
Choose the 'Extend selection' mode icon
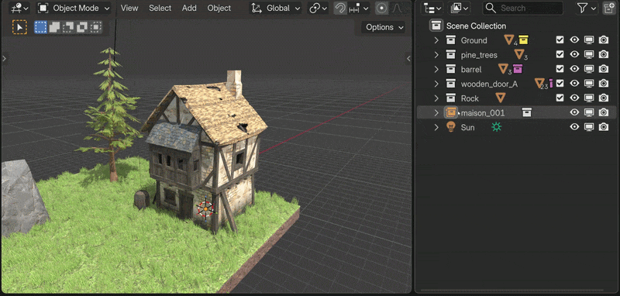pyautogui.click(x=54, y=27)
